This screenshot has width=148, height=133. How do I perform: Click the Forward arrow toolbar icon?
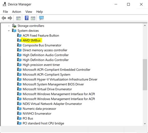click(10, 18)
